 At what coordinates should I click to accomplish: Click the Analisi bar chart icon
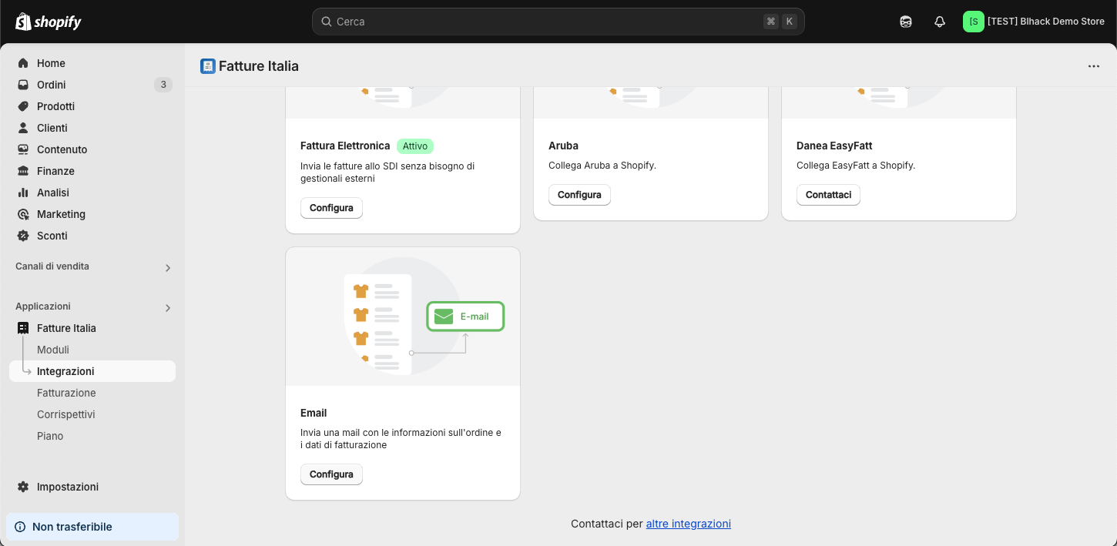coord(23,193)
